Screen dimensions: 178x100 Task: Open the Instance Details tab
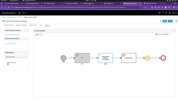point(9,25)
